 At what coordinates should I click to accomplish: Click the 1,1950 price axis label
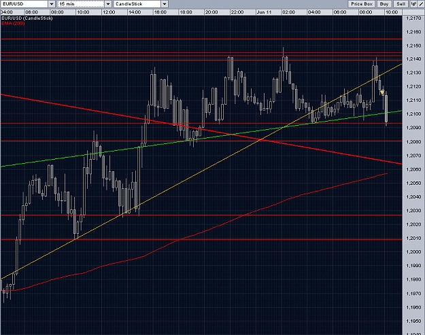pyautogui.click(x=413, y=321)
